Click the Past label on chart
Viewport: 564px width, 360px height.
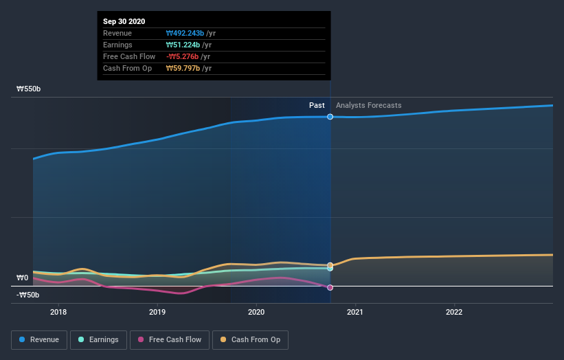click(x=317, y=105)
